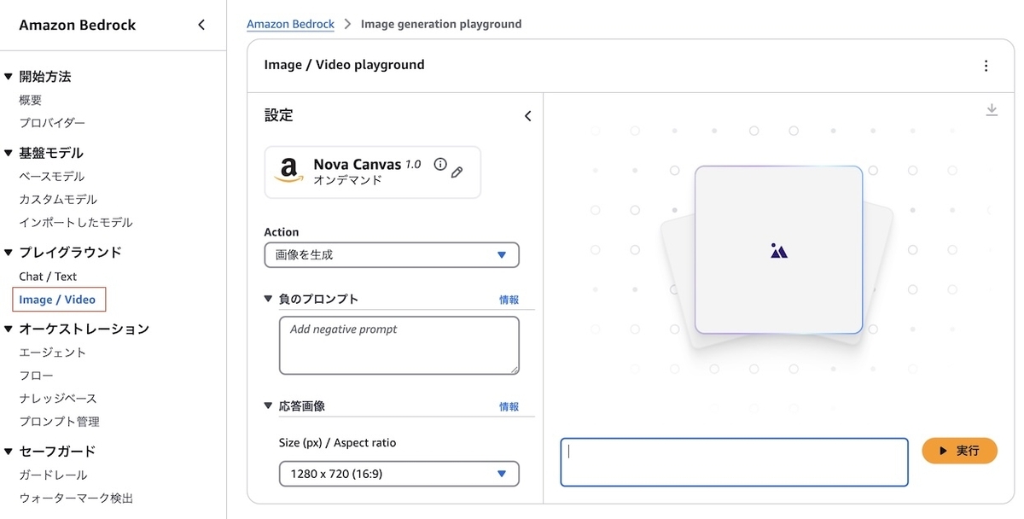Image resolution: width=1024 pixels, height=519 pixels.
Task: Click the Amazon Bedrock sidebar title
Action: point(78,25)
